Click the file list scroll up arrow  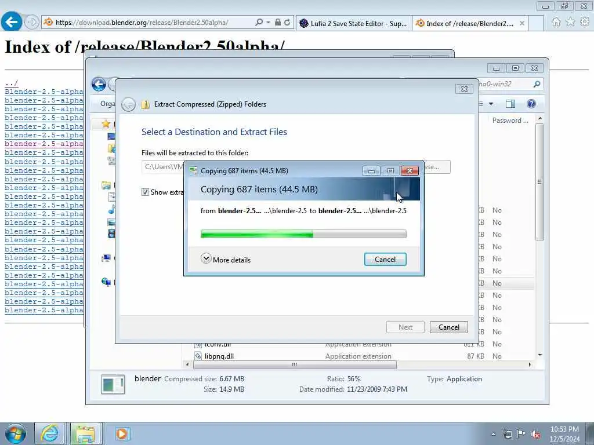pyautogui.click(x=540, y=119)
